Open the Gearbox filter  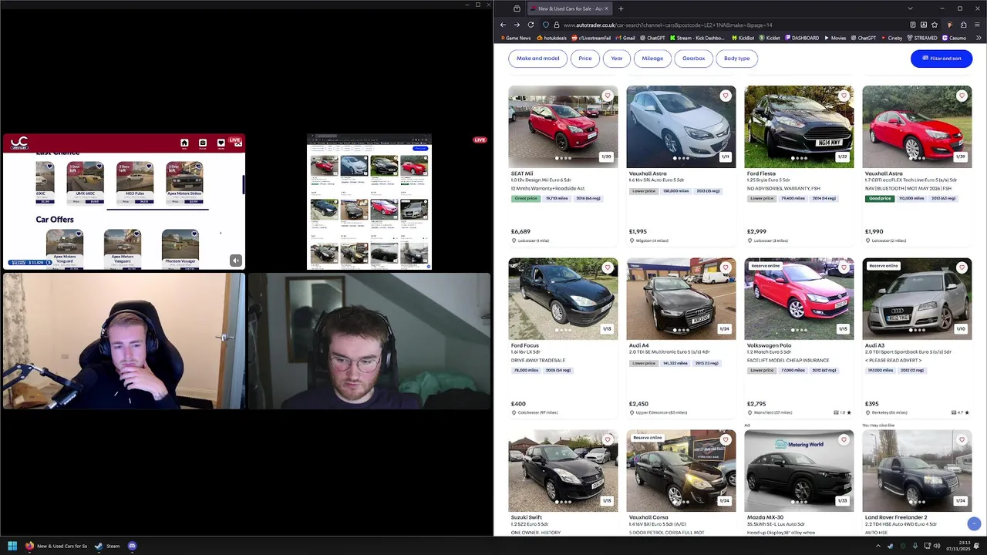click(x=693, y=59)
